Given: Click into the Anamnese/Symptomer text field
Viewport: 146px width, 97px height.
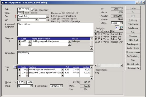Looking at the screenshot, I should tap(55, 29).
